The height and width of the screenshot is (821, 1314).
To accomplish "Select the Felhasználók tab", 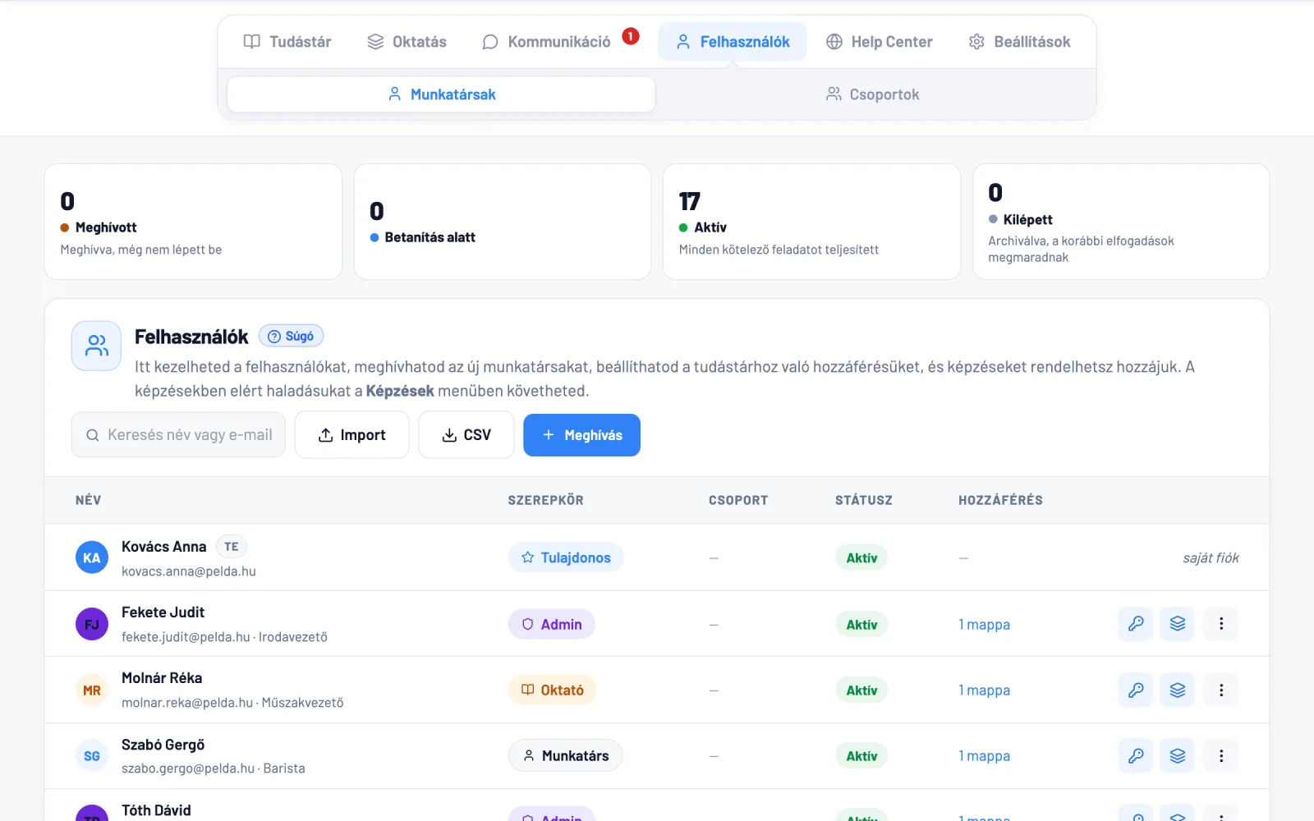I will coord(733,42).
